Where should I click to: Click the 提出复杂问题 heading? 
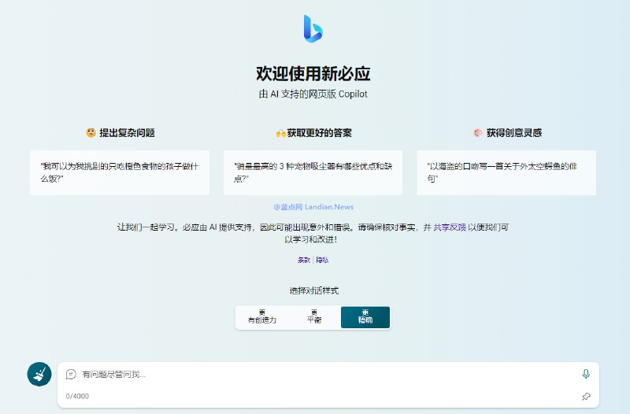point(127,133)
